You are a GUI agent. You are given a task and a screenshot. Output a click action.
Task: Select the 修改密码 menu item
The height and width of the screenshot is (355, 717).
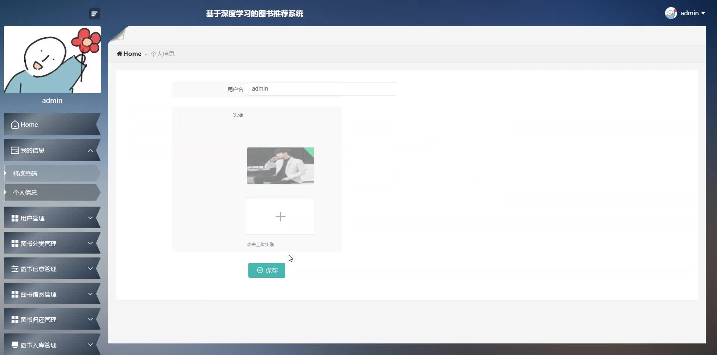click(x=25, y=173)
